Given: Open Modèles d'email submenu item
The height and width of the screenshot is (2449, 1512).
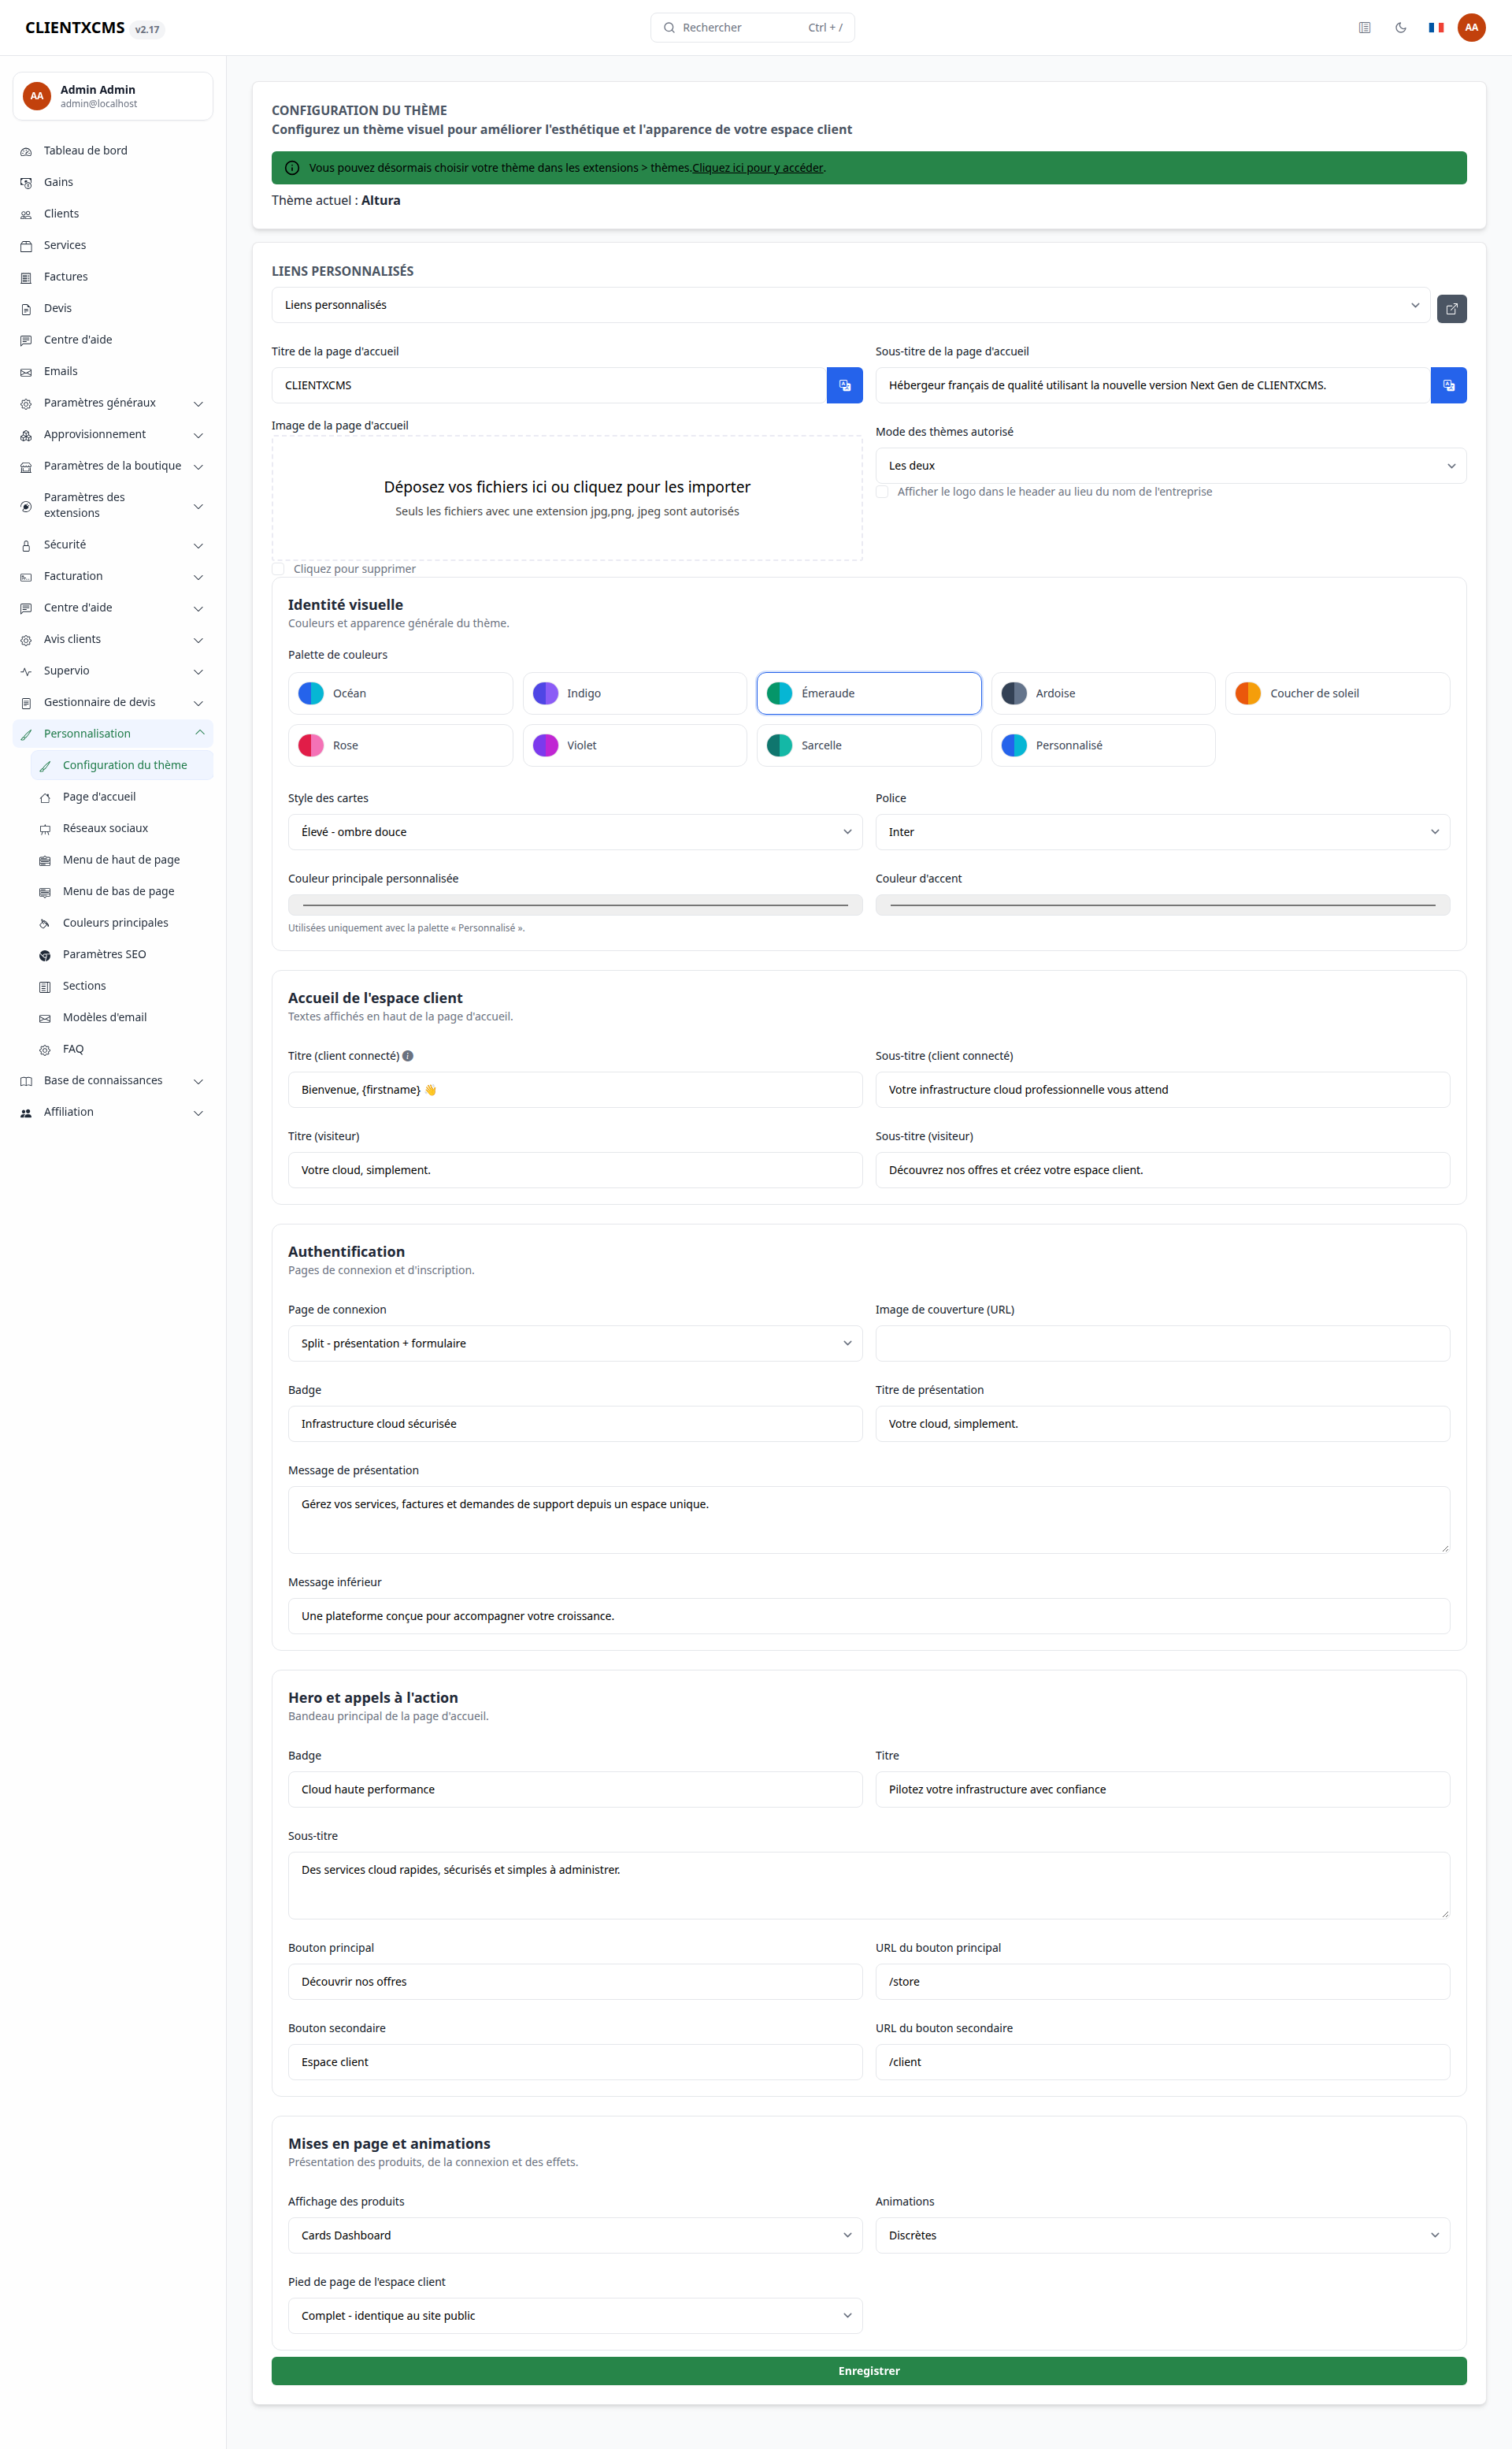Looking at the screenshot, I should (x=122, y=1017).
